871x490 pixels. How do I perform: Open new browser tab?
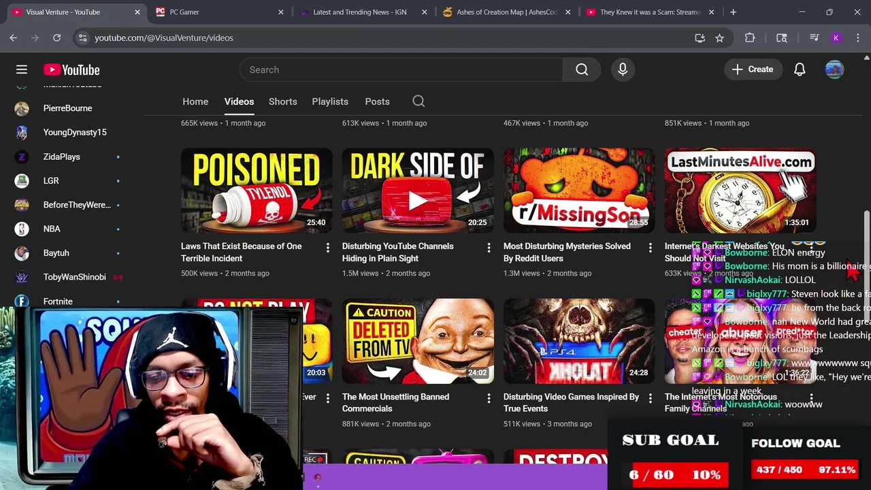[x=733, y=12]
